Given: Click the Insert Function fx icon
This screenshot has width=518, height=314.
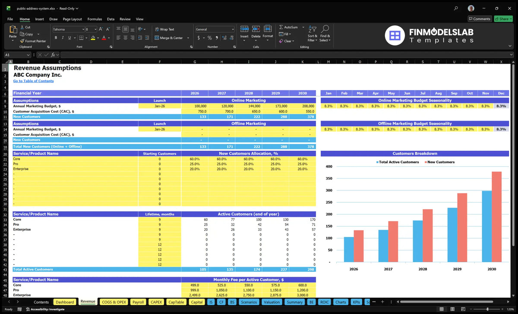Looking at the screenshot, I should tap(54, 55).
